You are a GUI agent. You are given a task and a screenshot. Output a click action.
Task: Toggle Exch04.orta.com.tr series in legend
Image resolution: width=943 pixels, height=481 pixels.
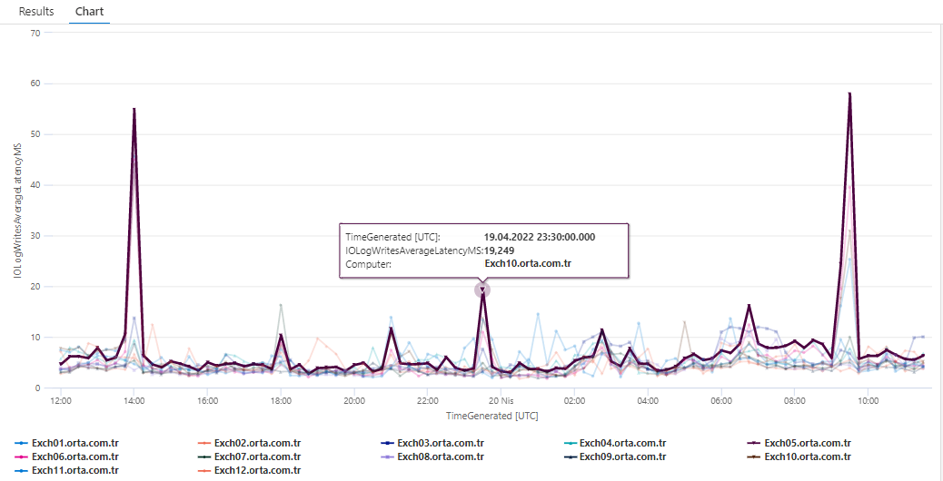[x=615, y=444]
